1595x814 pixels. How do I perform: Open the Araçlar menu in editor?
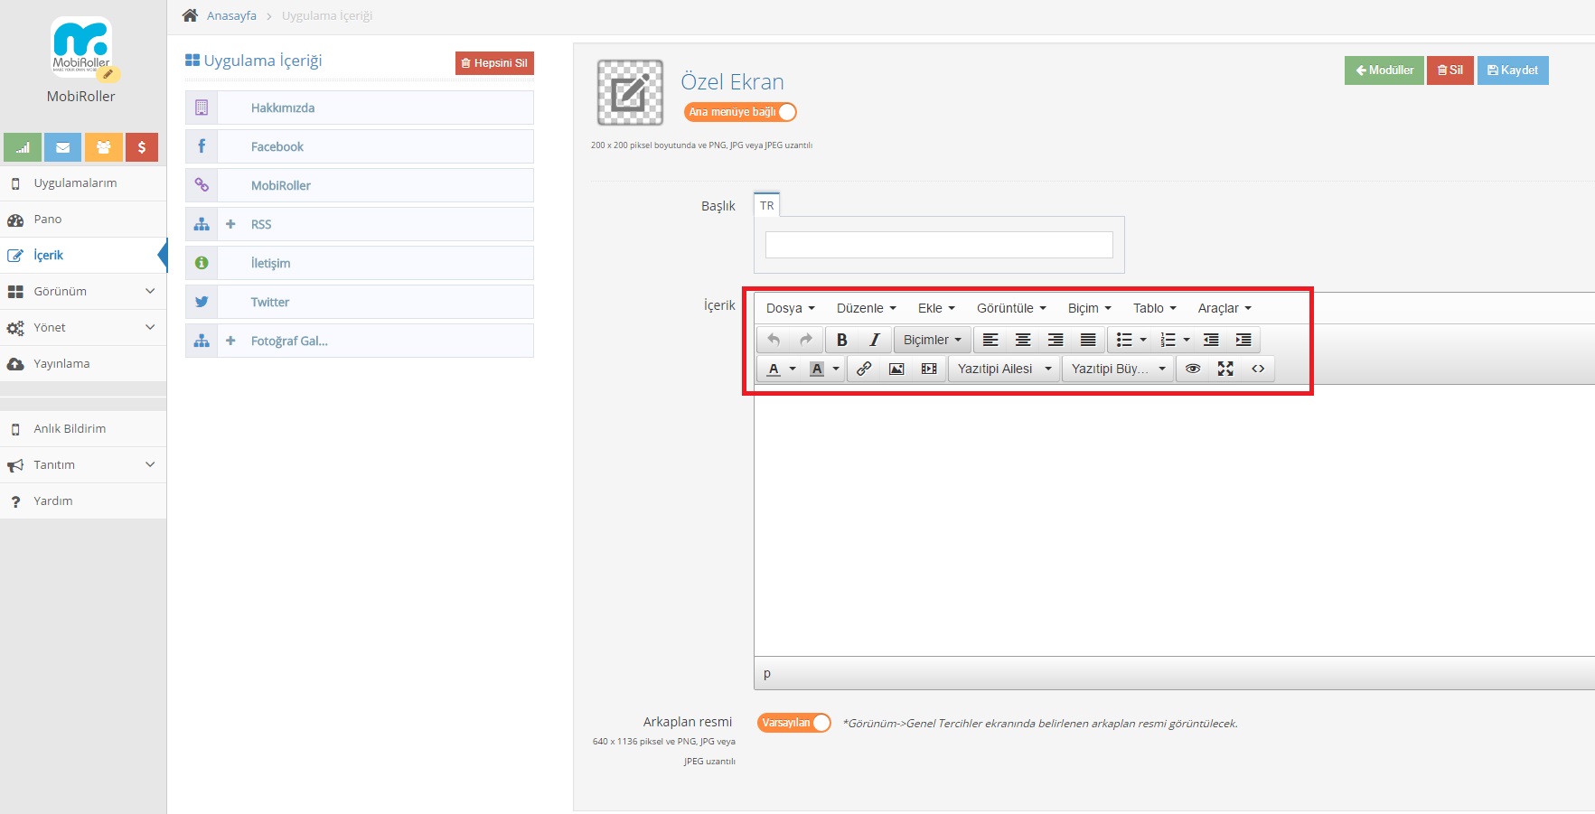tap(1224, 308)
